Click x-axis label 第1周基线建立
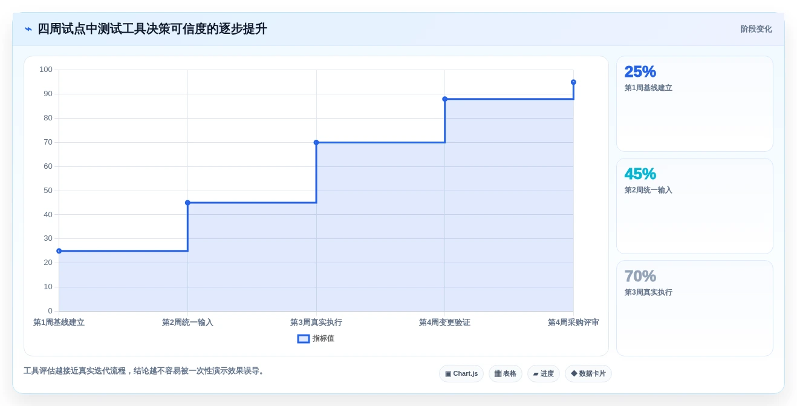 [x=59, y=323]
